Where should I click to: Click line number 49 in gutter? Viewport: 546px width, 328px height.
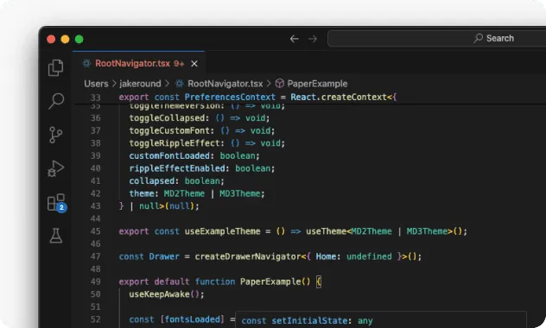(x=95, y=281)
